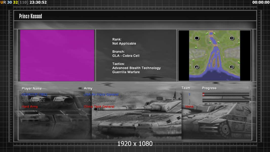Click the "GLA Stealth General" army entry
Viewport: 270px width, 152px height.
100,101
